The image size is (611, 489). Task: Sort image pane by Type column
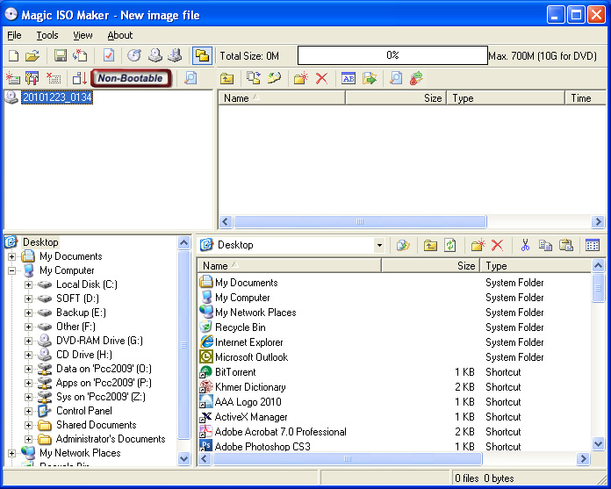(x=506, y=98)
